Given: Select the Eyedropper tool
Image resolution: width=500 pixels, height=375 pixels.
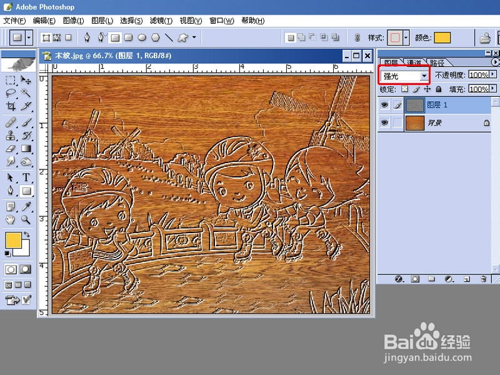Looking at the screenshot, I should tap(26, 207).
